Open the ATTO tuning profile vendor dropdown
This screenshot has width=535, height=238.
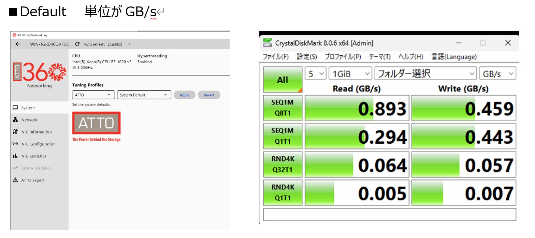tap(93, 95)
